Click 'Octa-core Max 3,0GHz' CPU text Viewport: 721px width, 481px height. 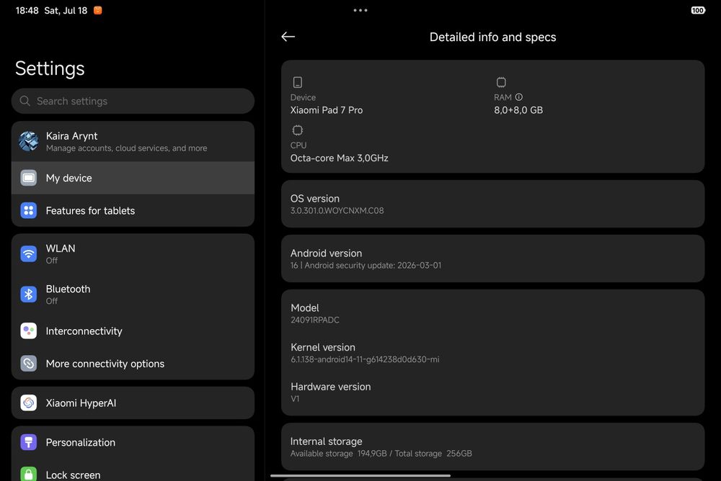pyautogui.click(x=340, y=158)
